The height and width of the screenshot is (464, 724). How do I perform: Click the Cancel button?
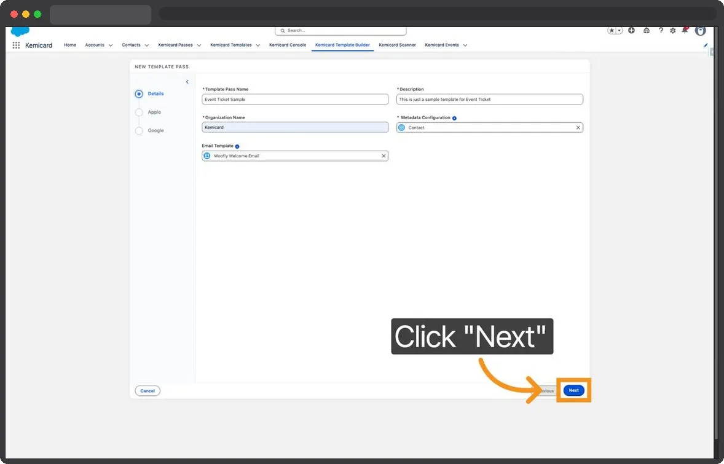pyautogui.click(x=148, y=391)
